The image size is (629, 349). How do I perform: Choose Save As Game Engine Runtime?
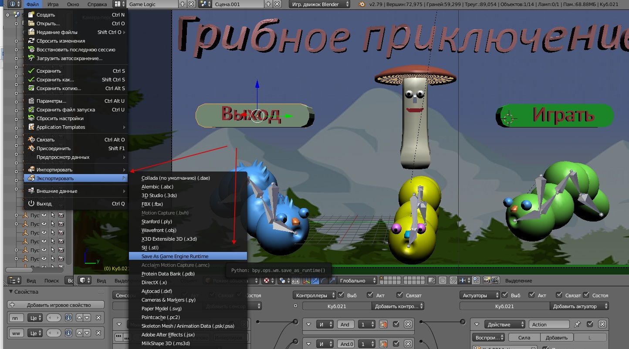(x=188, y=256)
